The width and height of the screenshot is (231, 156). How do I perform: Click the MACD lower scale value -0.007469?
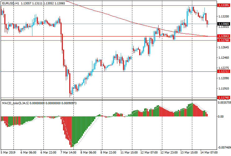[x=224, y=148]
